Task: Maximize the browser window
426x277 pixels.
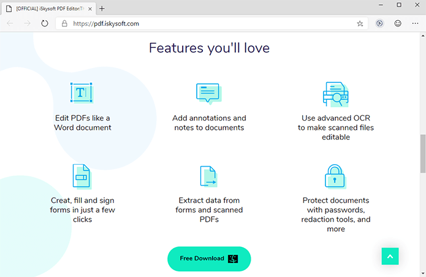Action: (x=399, y=5)
